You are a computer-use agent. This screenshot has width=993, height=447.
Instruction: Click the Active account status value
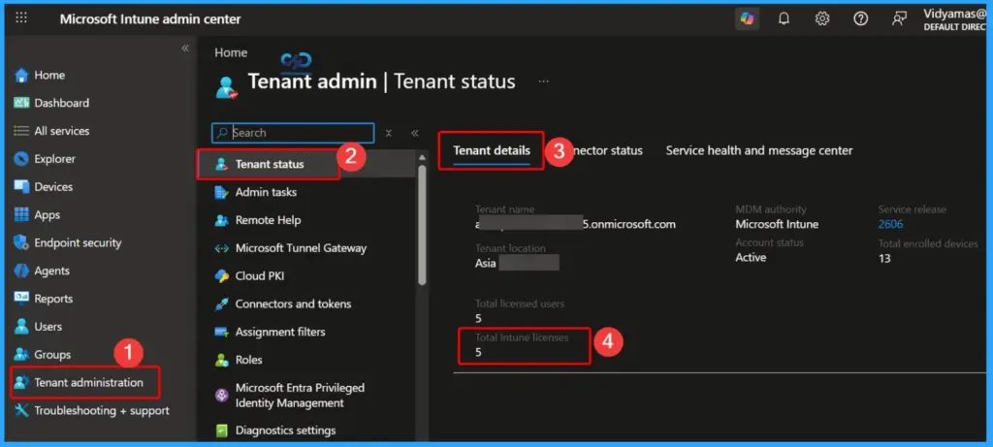(x=751, y=258)
